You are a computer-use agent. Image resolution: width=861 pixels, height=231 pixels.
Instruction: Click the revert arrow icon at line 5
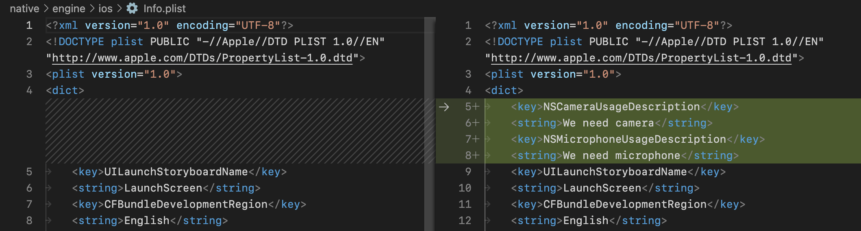[444, 107]
